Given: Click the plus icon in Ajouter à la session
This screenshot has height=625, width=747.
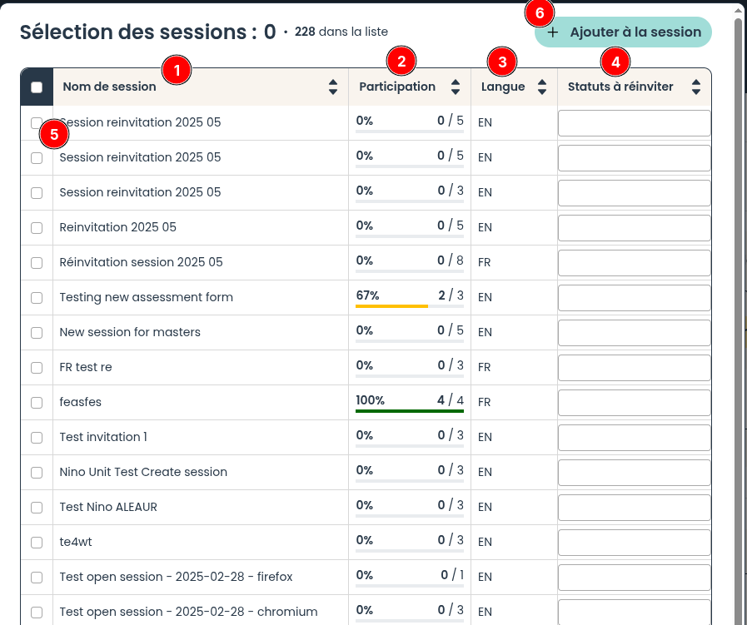Looking at the screenshot, I should click(x=553, y=32).
